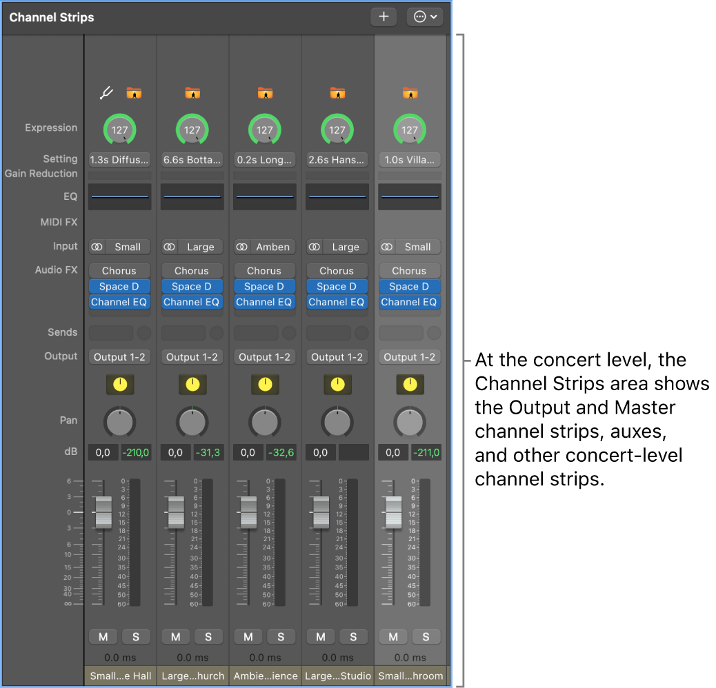Open the Channel Strips action menu

pos(425,17)
